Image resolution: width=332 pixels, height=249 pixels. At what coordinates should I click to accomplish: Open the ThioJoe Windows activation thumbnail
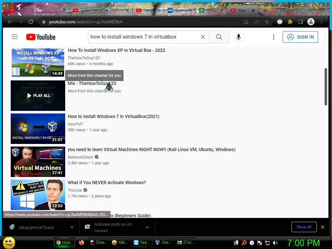[x=38, y=195]
